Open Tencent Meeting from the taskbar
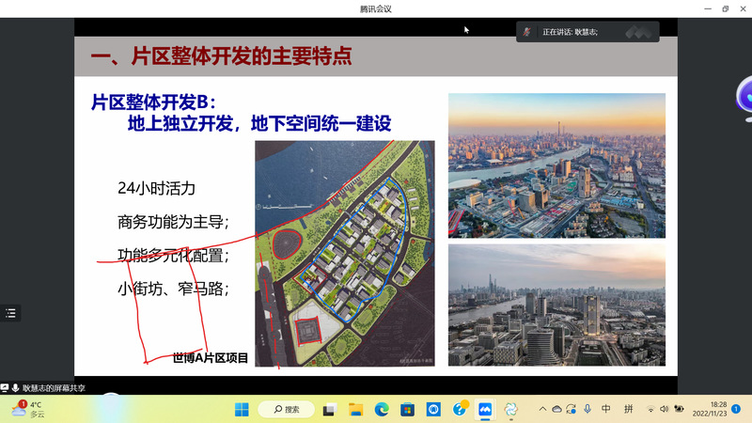This screenshot has height=423, width=752. pos(485,410)
